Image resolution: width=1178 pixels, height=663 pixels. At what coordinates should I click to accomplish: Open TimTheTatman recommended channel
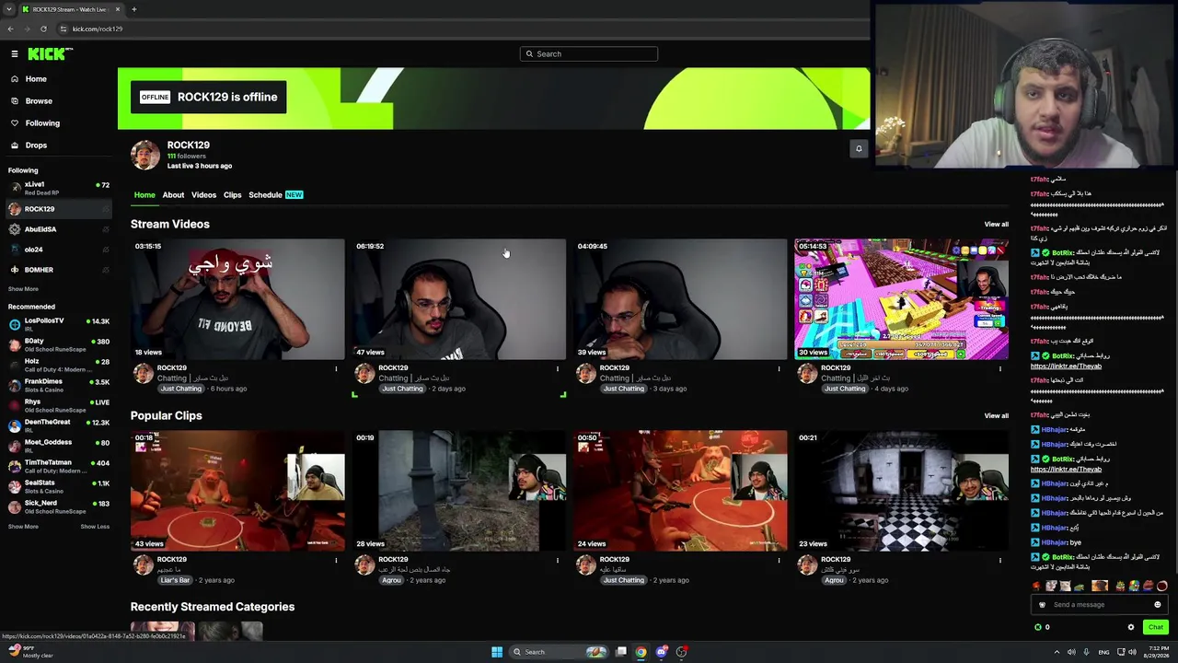59,466
